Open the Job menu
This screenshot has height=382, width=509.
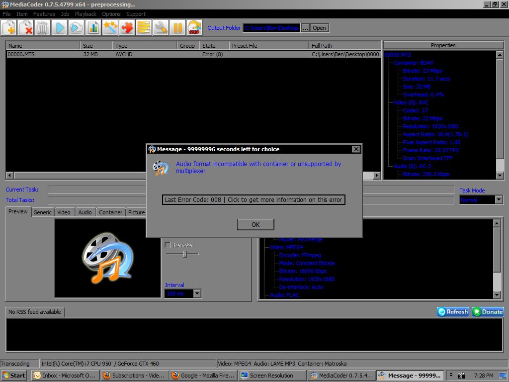coord(65,14)
